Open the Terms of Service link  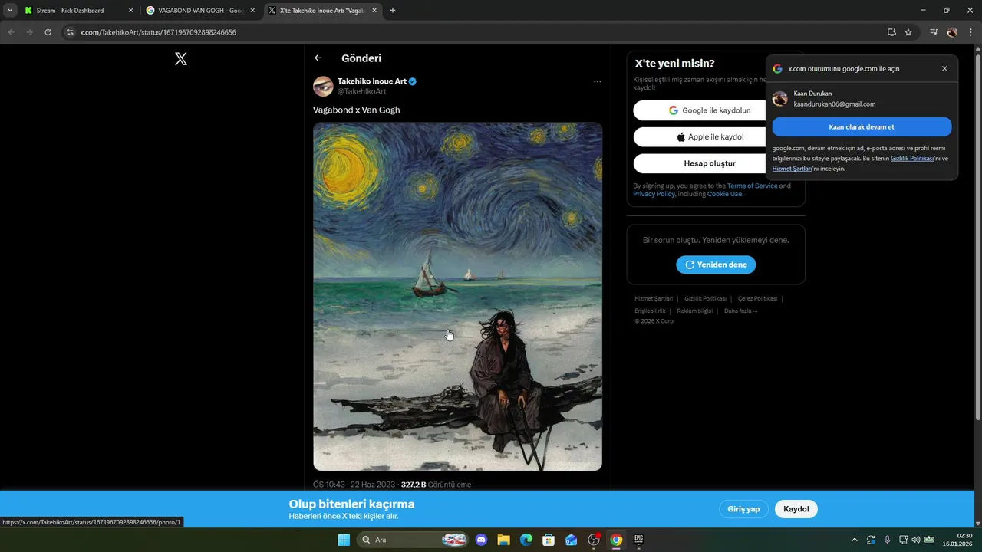click(752, 186)
